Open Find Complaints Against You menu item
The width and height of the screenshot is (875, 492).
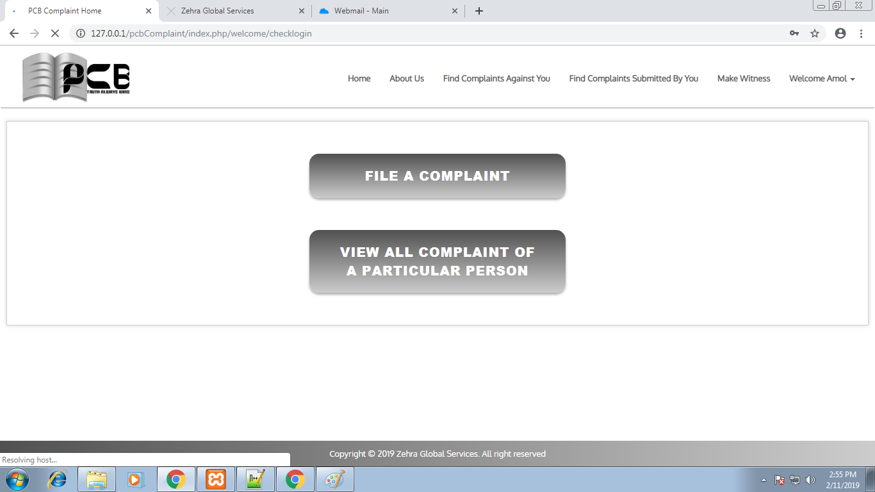click(496, 78)
